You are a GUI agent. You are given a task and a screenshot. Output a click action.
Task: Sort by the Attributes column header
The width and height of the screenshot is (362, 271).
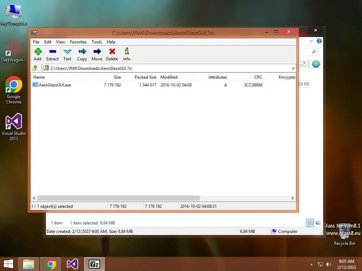(x=211, y=77)
